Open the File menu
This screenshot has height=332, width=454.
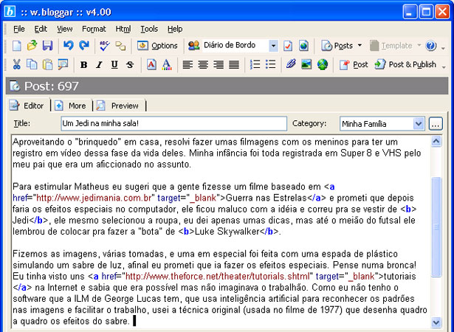coord(19,29)
